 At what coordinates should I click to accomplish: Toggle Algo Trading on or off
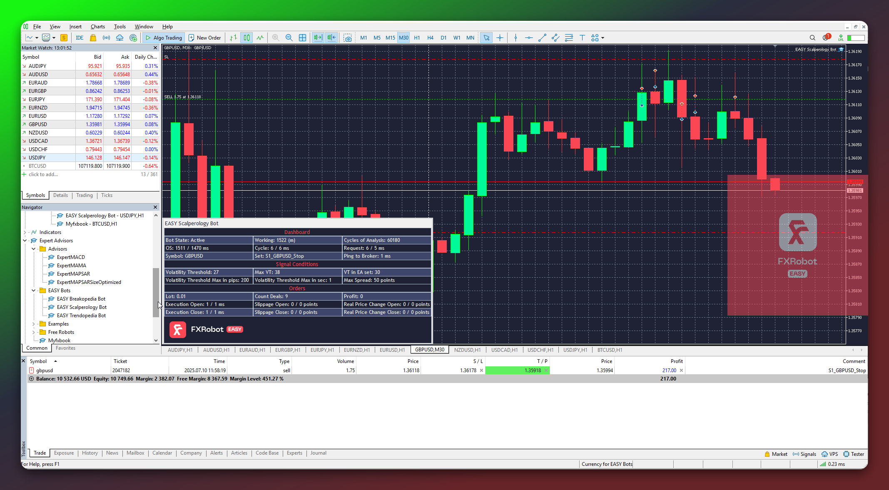coord(163,38)
